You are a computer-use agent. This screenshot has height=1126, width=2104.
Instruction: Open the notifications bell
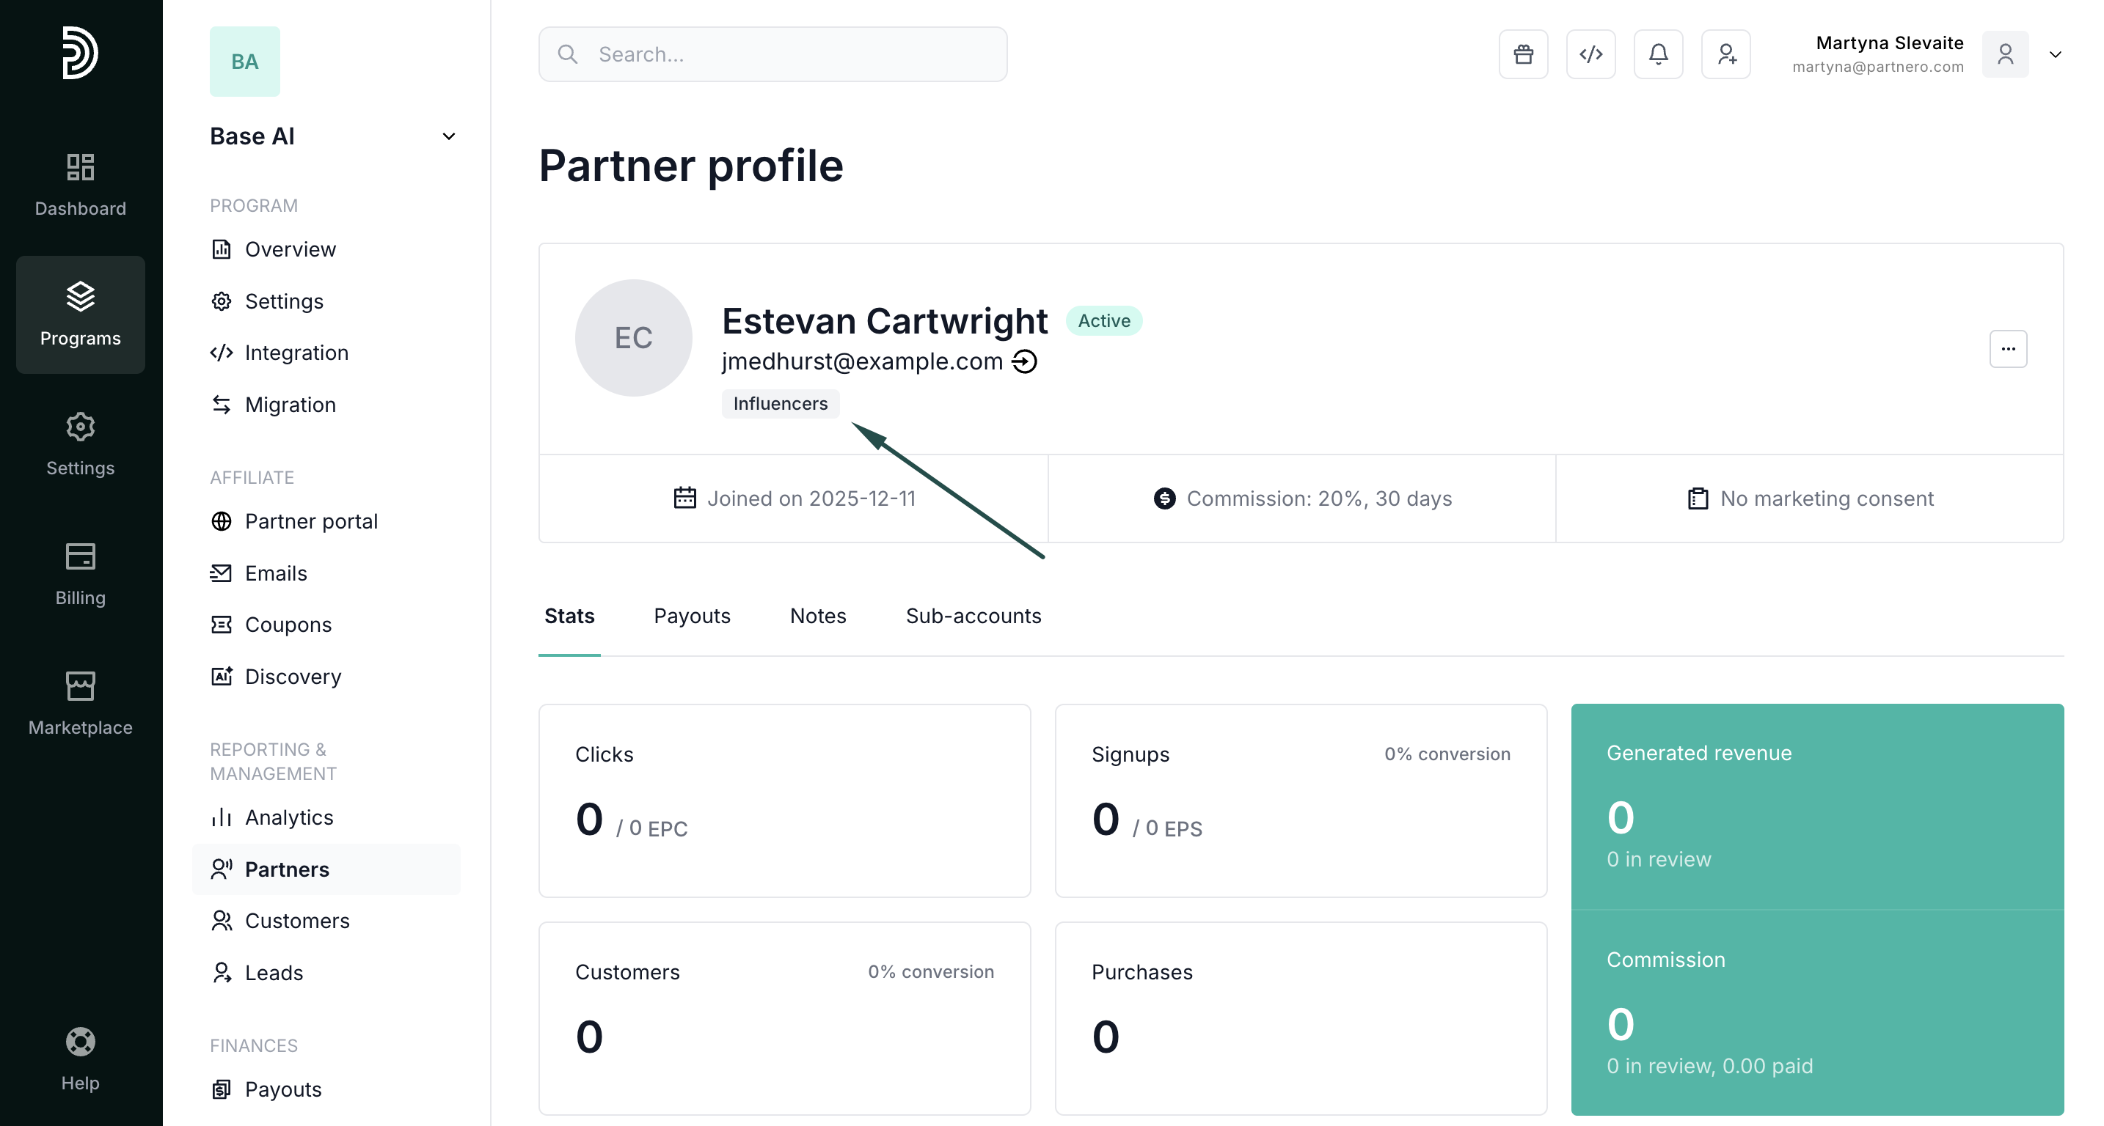[x=1657, y=54]
